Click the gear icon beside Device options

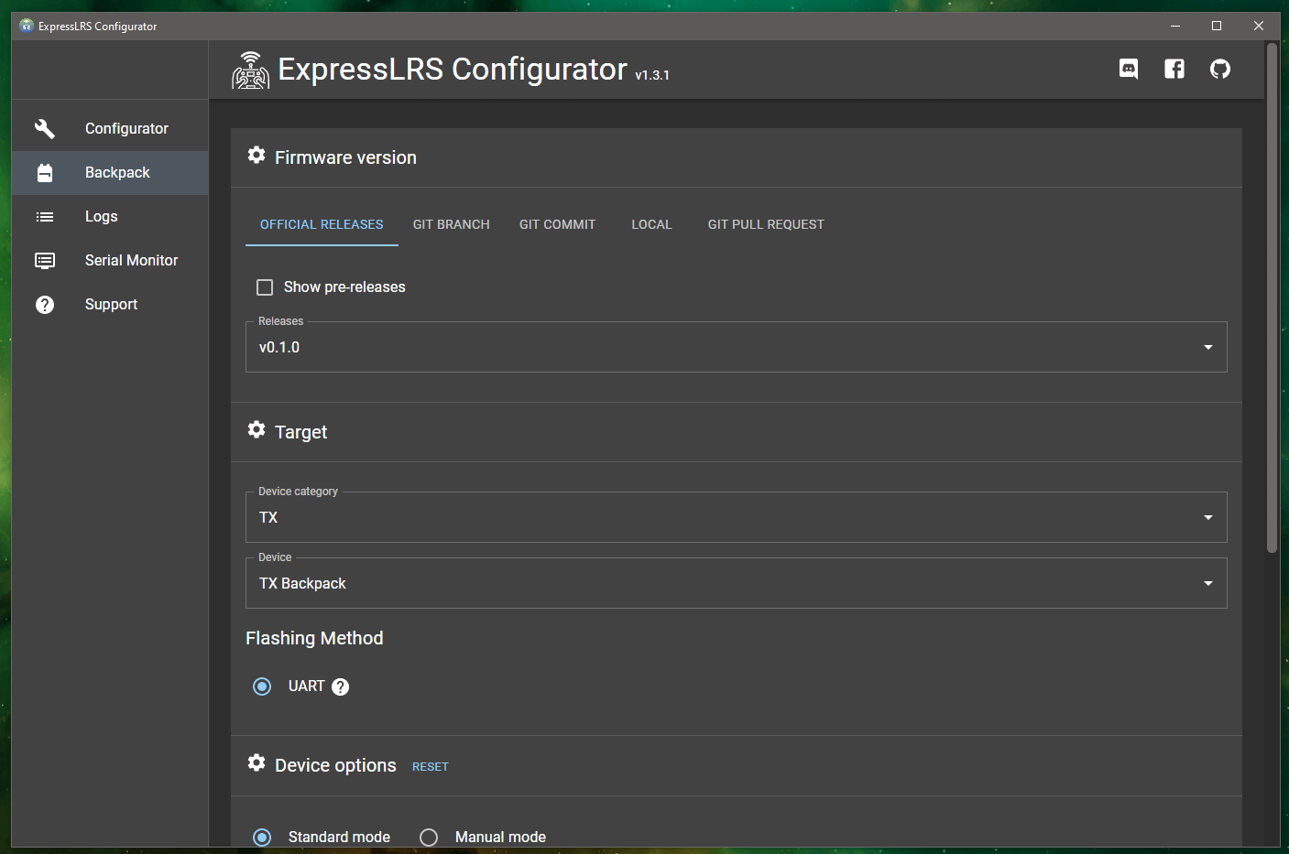[257, 763]
